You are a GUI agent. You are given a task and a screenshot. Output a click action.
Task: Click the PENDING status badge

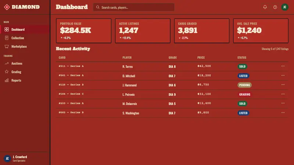pos(244,85)
